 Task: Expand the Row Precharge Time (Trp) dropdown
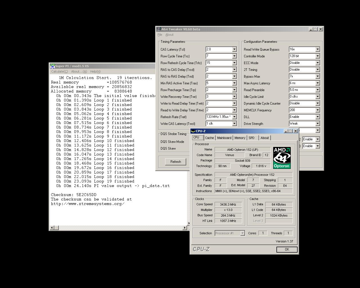click(234, 90)
